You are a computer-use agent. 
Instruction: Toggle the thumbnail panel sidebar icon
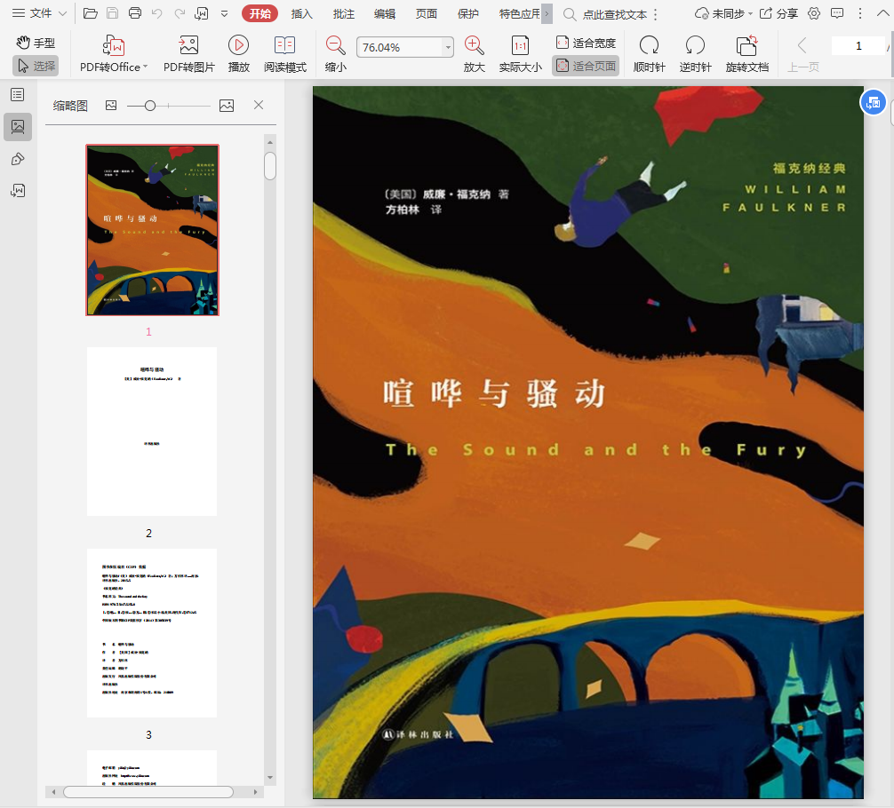18,126
